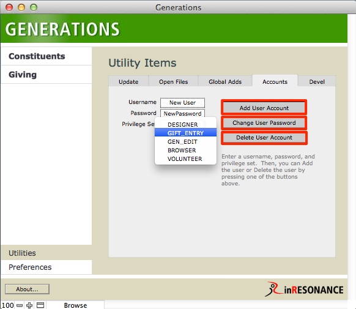Open Preferences in the sidebar
Screen dimensions: 356x309
click(x=46, y=267)
